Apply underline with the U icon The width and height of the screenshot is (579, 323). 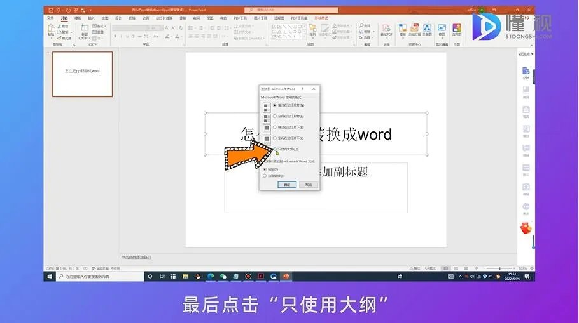(x=127, y=36)
